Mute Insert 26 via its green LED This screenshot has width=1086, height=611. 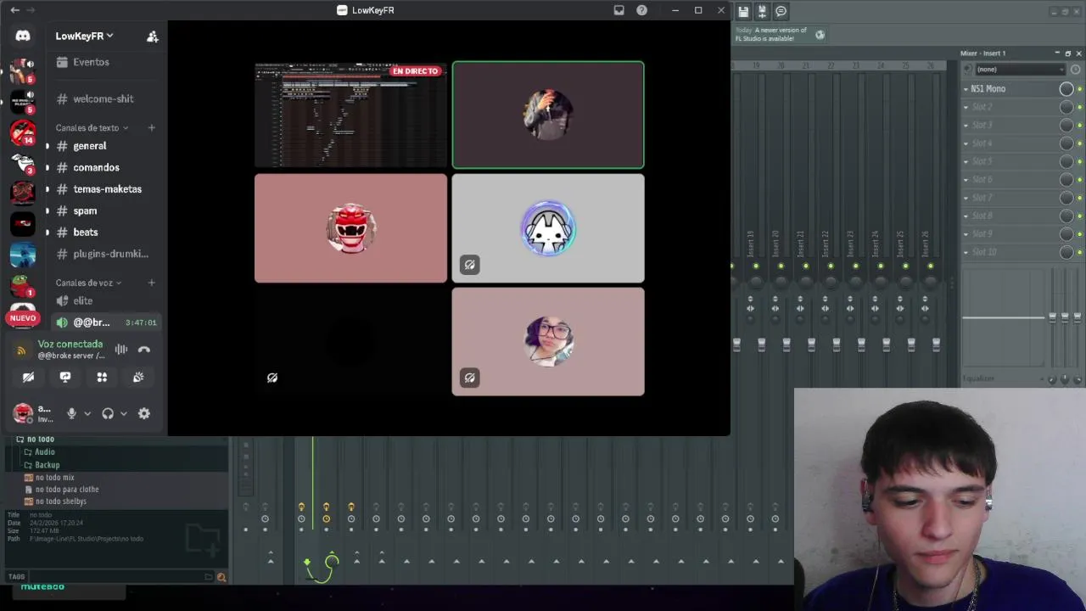pyautogui.click(x=931, y=266)
